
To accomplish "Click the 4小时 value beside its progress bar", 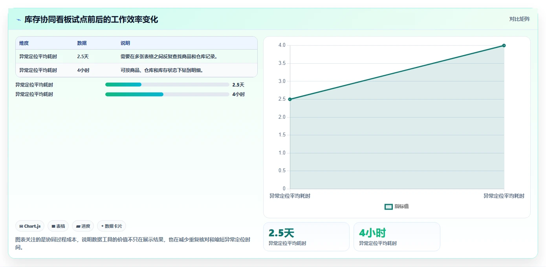I will click(238, 94).
